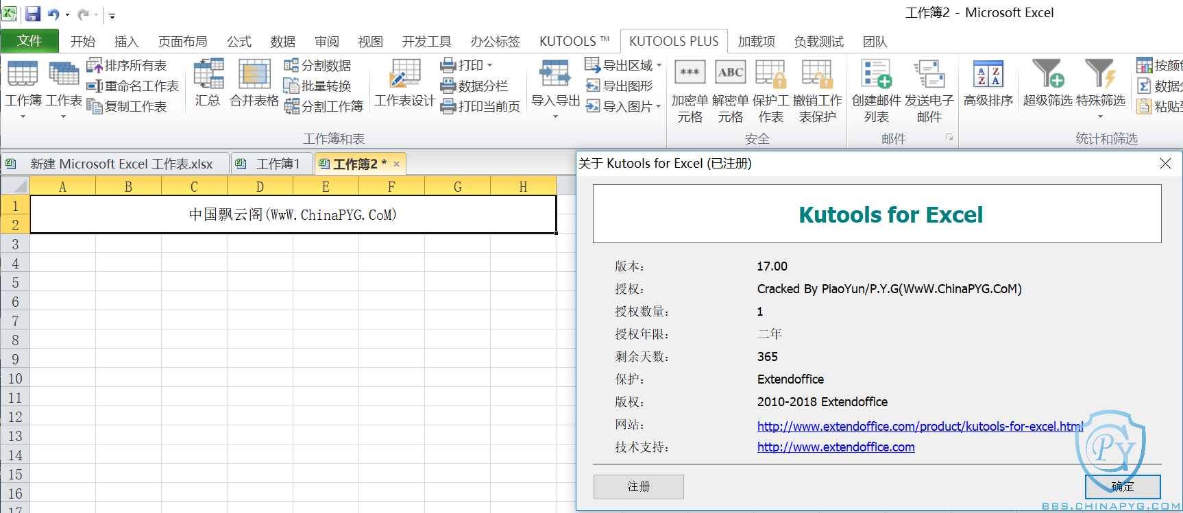Click 打印当前页
The width and height of the screenshot is (1183, 513).
[480, 107]
